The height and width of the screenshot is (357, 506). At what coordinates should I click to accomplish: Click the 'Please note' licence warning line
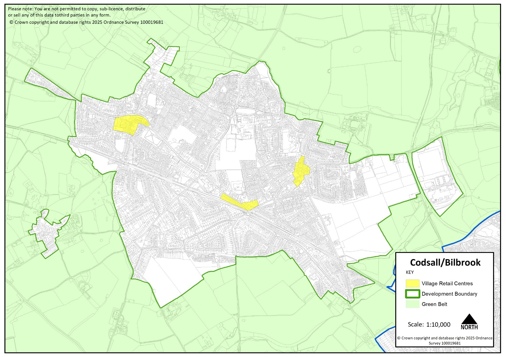tap(77, 9)
